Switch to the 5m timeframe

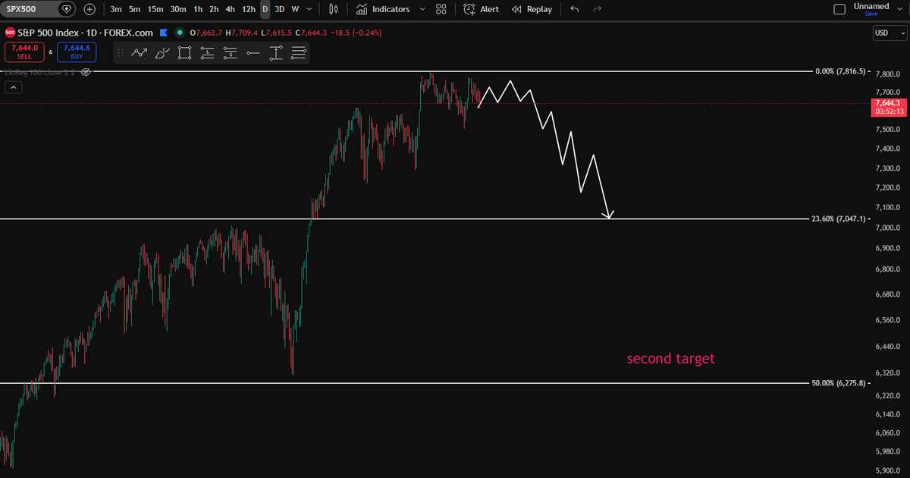click(x=134, y=9)
